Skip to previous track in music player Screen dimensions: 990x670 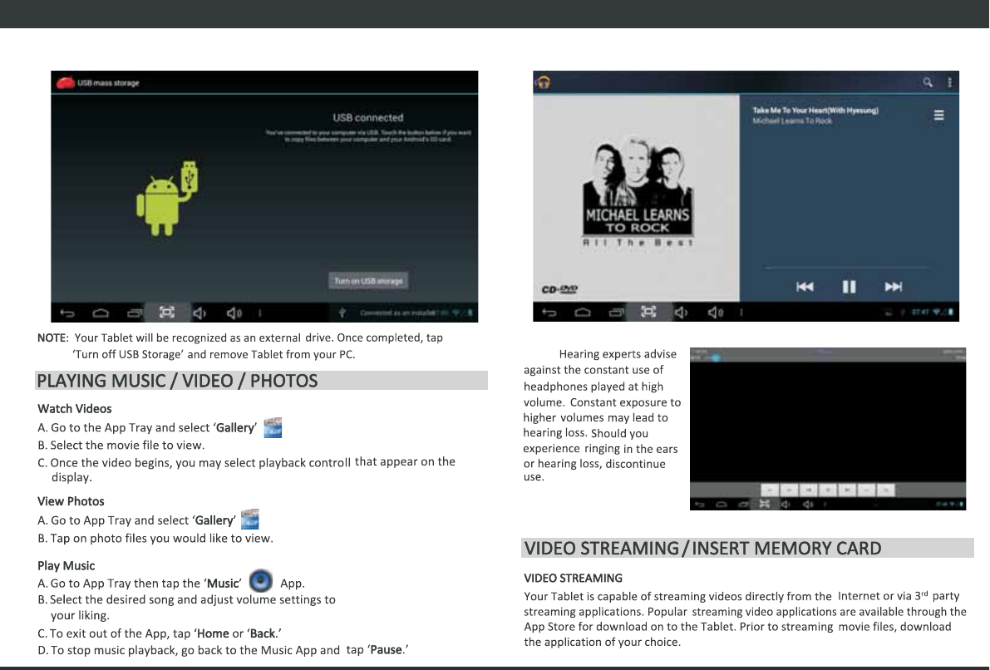(805, 287)
